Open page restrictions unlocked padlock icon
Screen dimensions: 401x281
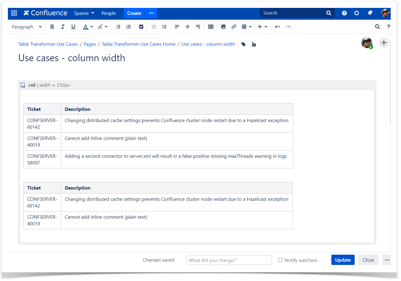point(254,44)
